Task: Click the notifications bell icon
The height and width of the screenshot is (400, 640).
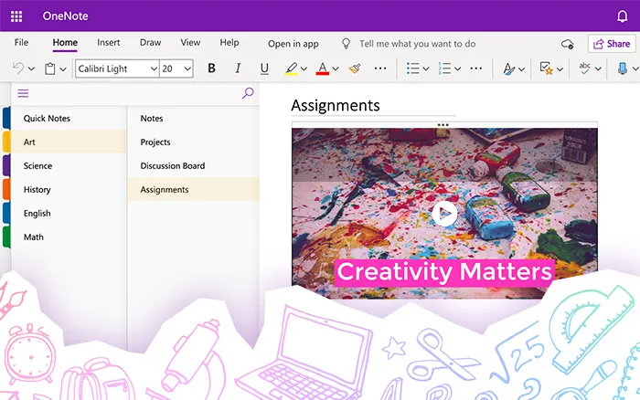Action: click(x=623, y=16)
